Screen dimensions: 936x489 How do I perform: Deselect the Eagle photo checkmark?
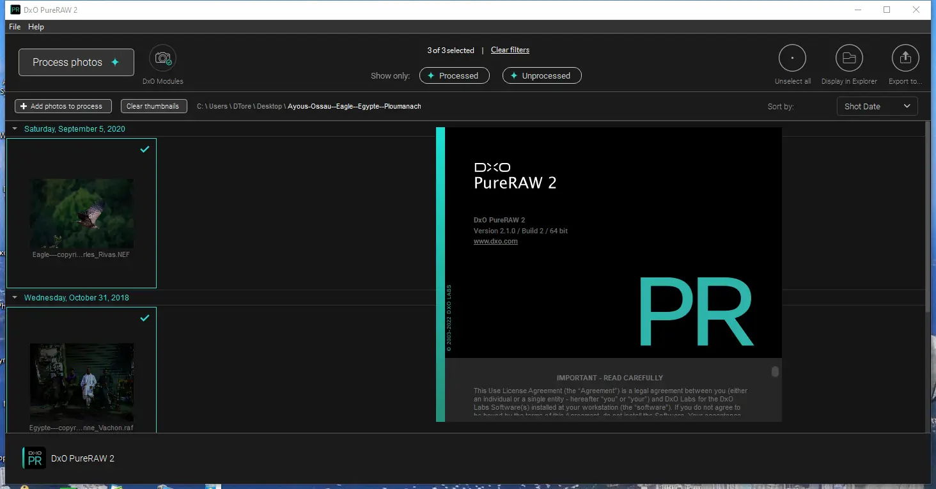(x=145, y=149)
